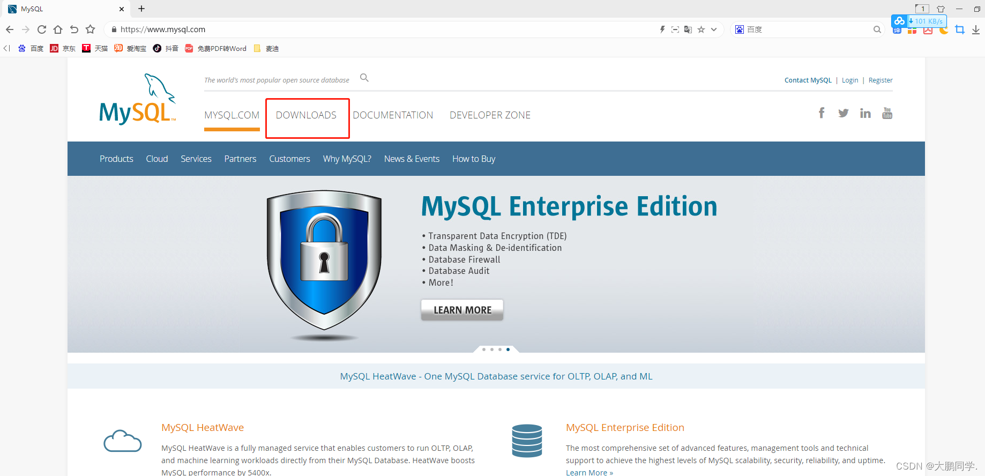Image resolution: width=985 pixels, height=476 pixels.
Task: Open the skin shirt icon in title bar
Action: tap(941, 9)
